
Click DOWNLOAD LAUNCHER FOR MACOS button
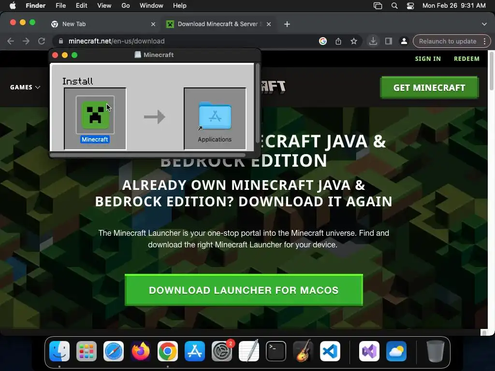tap(244, 290)
